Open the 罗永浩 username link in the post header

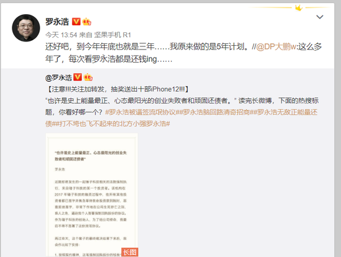pos(57,22)
